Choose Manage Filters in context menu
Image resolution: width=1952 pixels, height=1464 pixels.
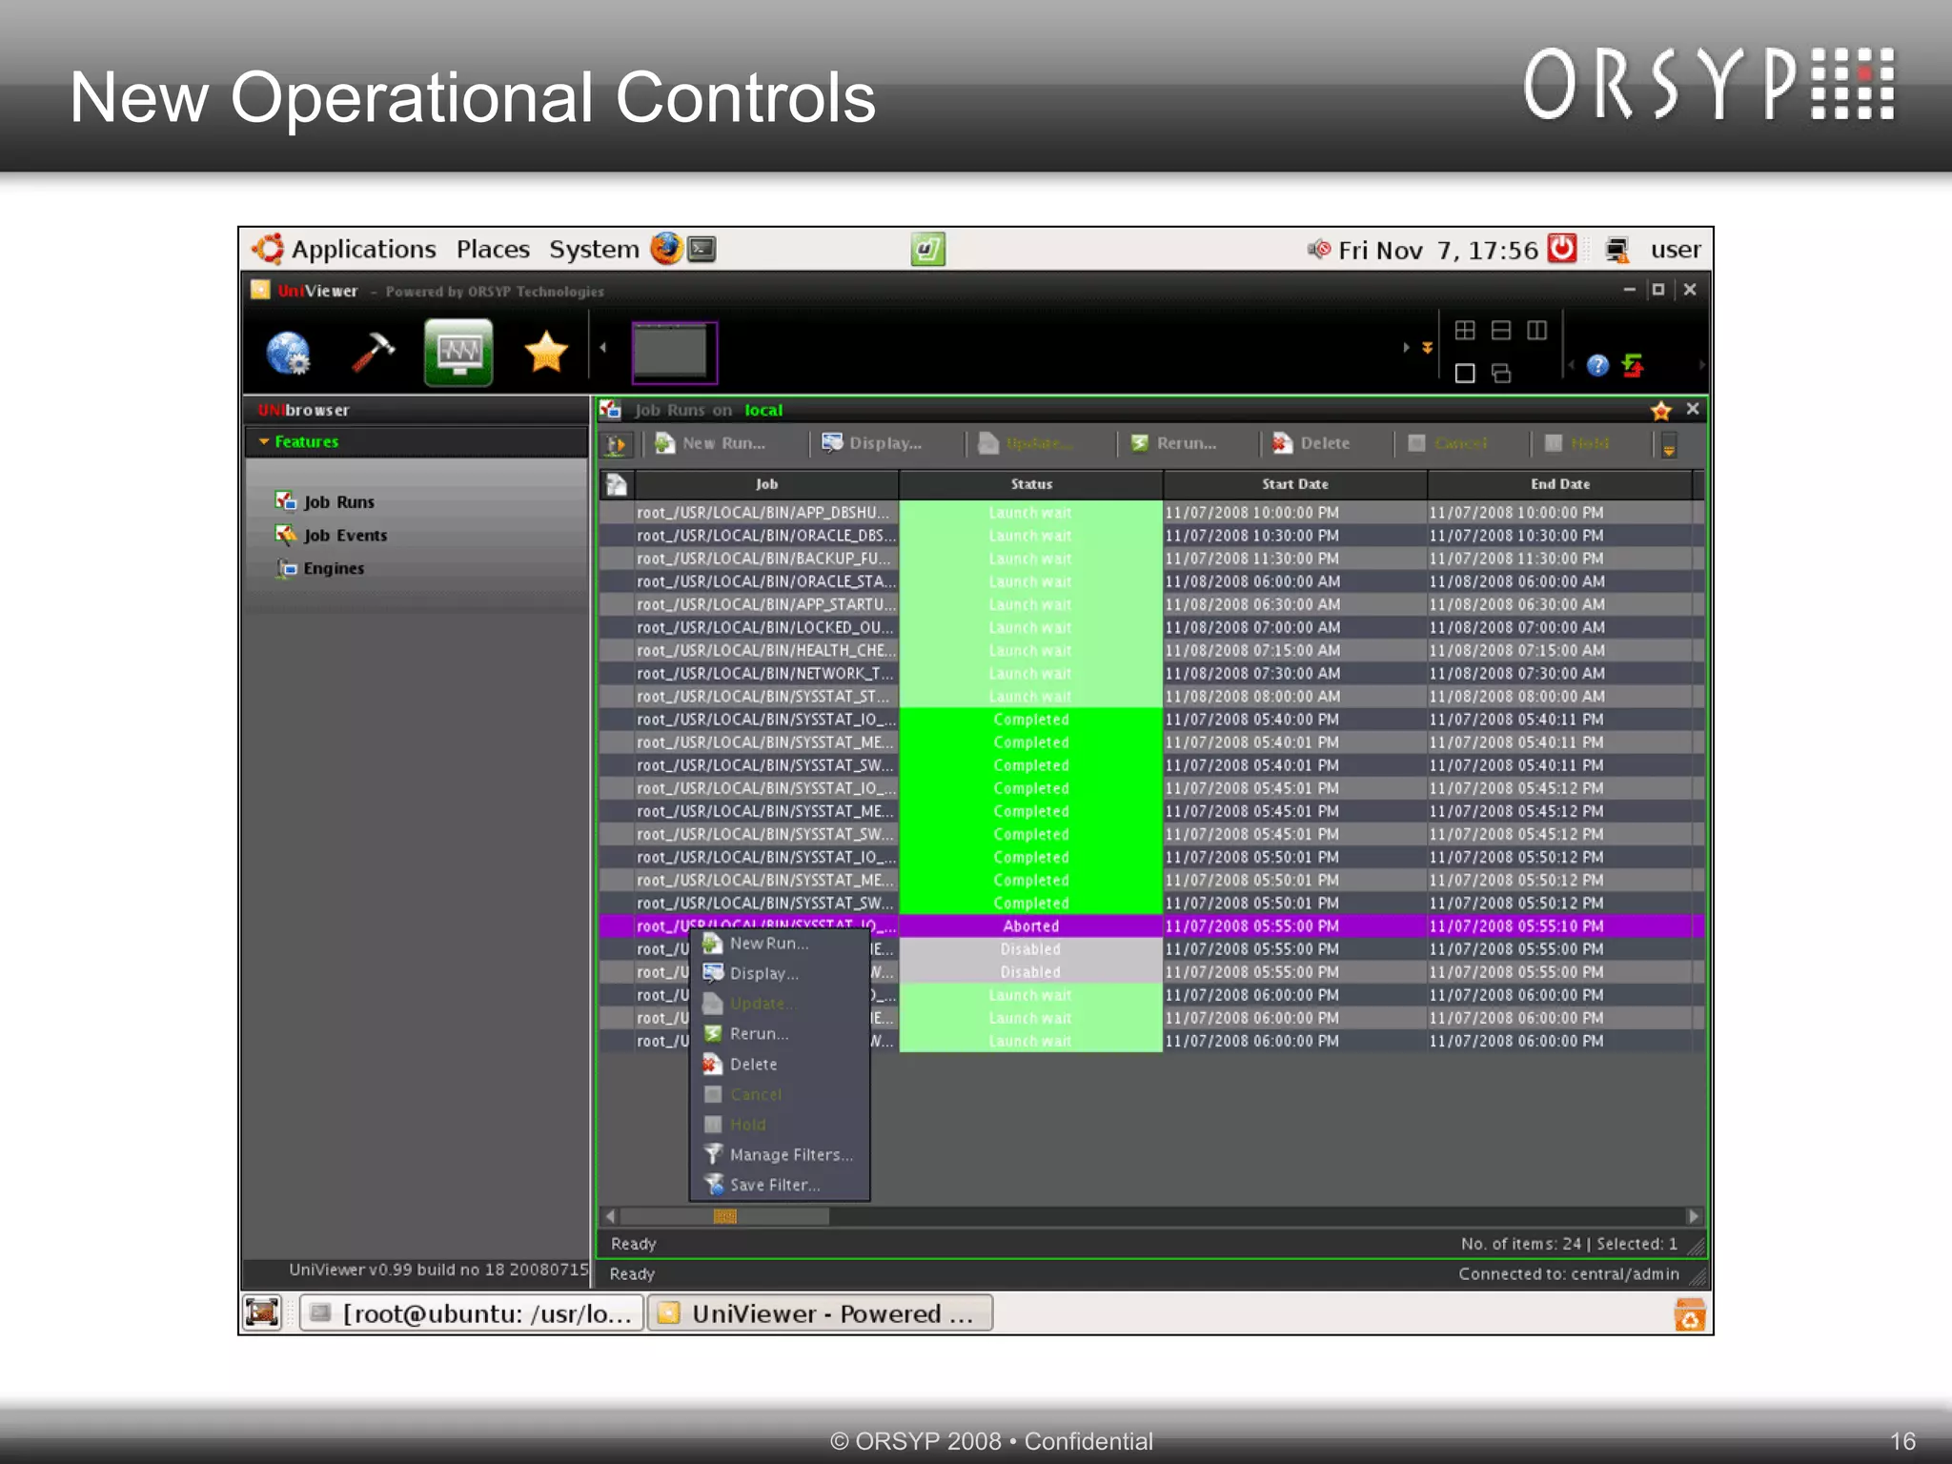[x=780, y=1154]
